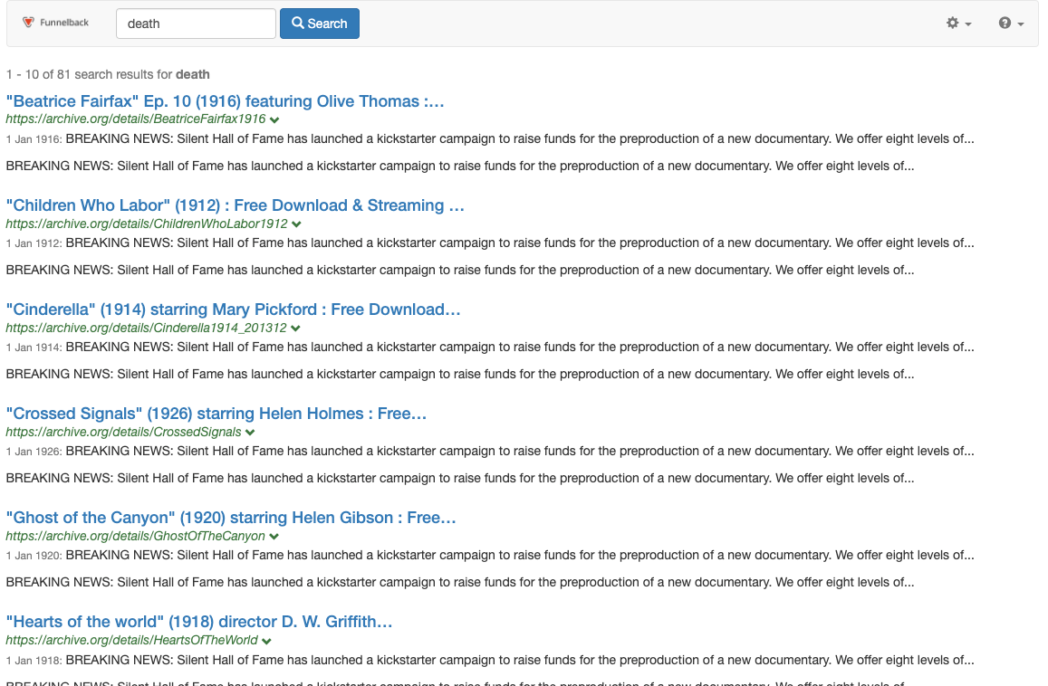
Task: Open the settings gear menu
Action: 958,24
